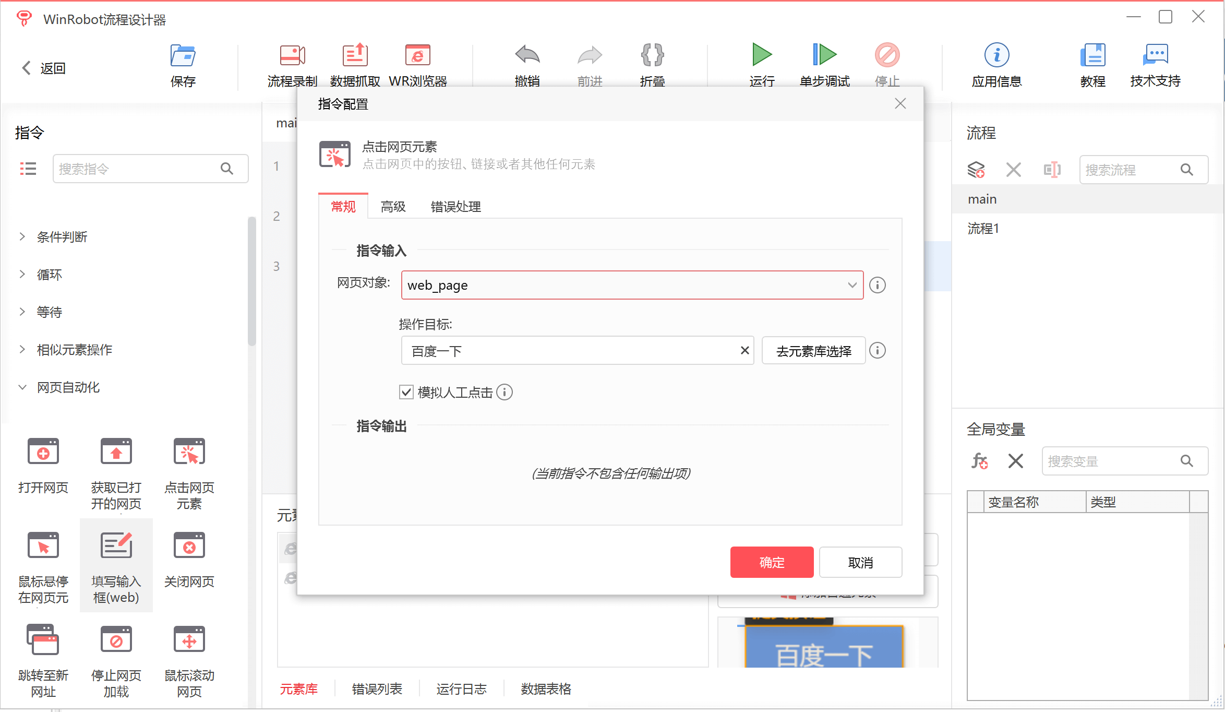This screenshot has height=712, width=1225.
Task: Clear the 百度一下 target field
Action: click(744, 351)
